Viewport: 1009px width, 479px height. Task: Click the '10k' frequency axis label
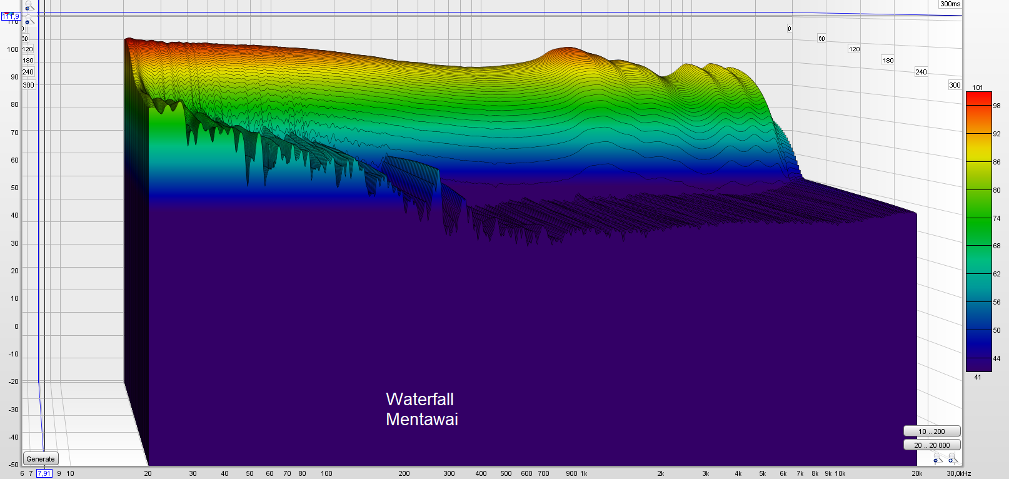coord(840,473)
